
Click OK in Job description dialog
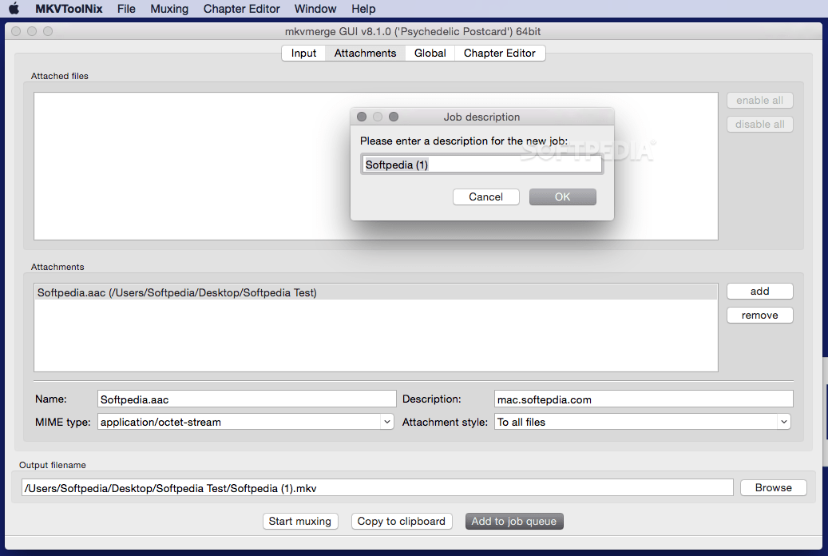pos(562,197)
